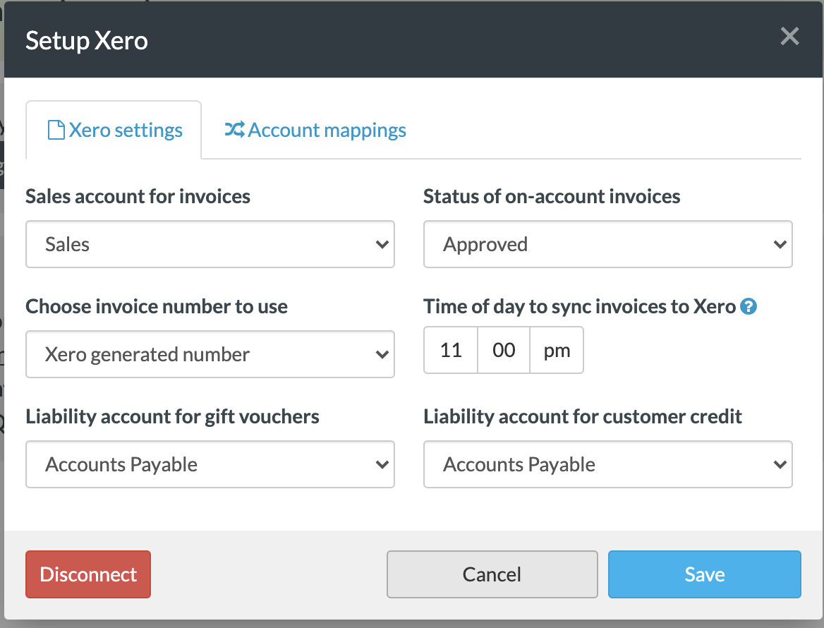Select the hour field showing 11

pyautogui.click(x=451, y=350)
